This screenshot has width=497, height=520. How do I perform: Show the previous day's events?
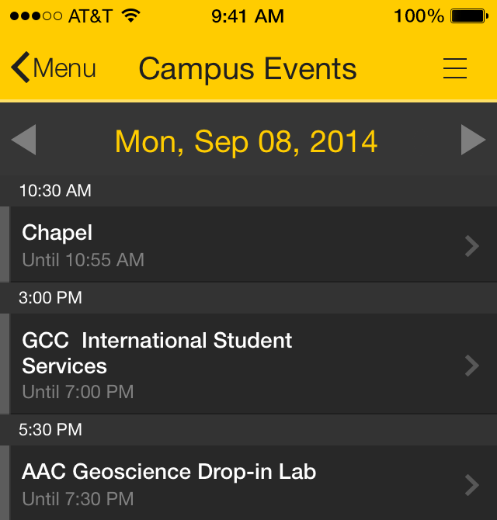click(23, 140)
